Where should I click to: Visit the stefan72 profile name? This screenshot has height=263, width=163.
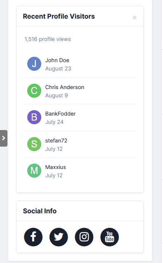click(x=56, y=140)
